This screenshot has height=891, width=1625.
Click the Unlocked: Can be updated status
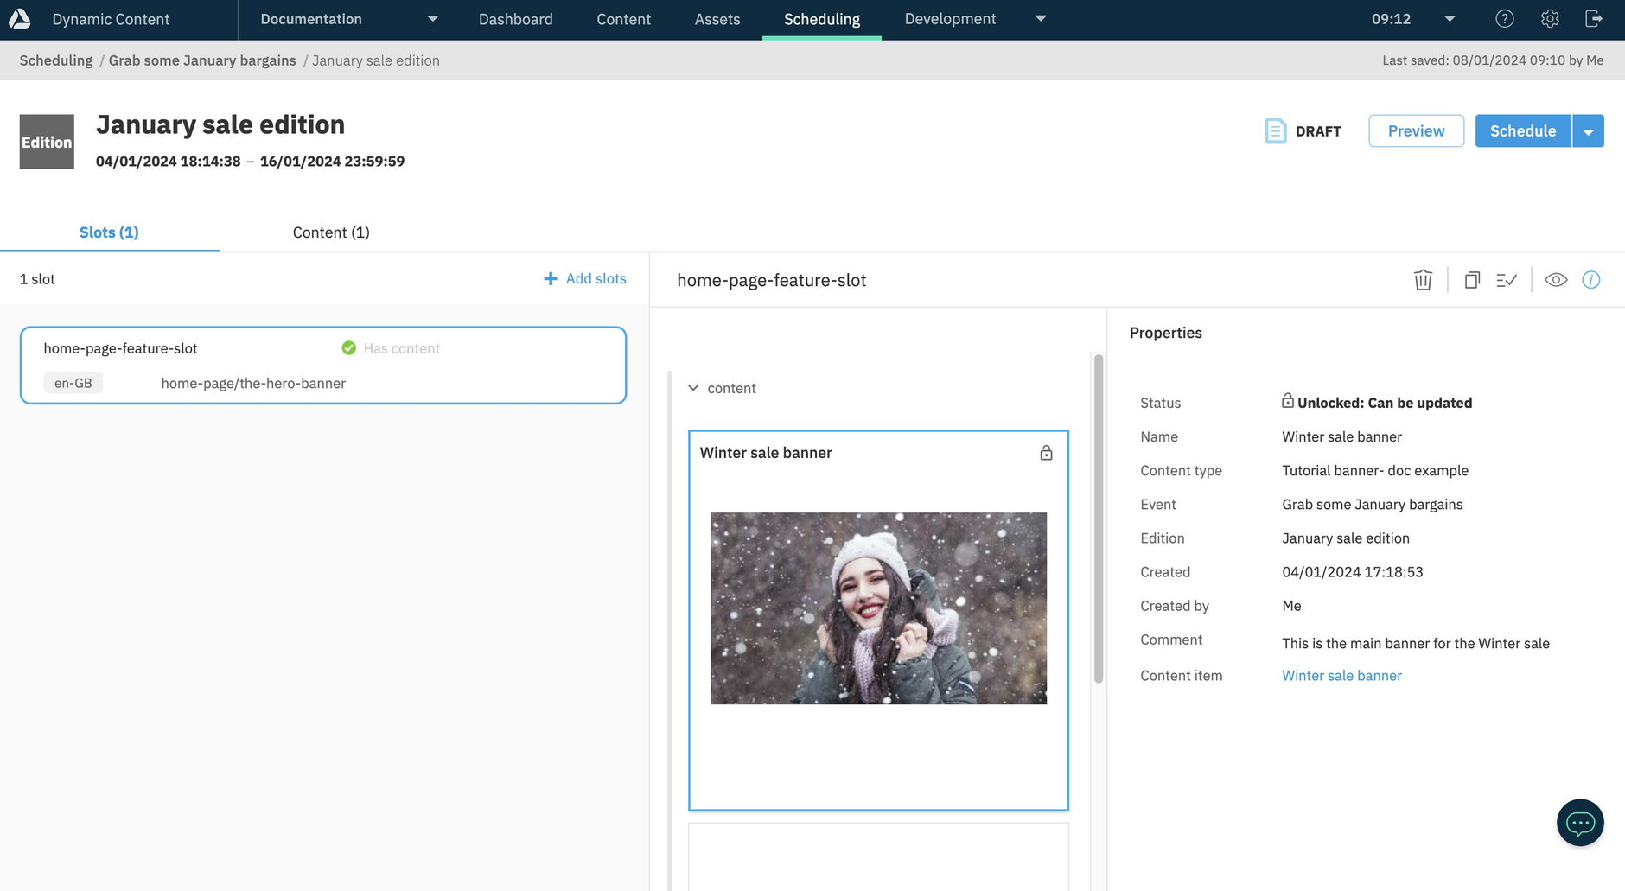pos(1385,403)
